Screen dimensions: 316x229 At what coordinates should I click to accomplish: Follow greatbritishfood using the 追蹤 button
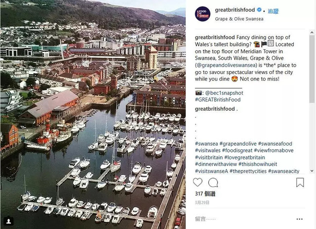[273, 11]
